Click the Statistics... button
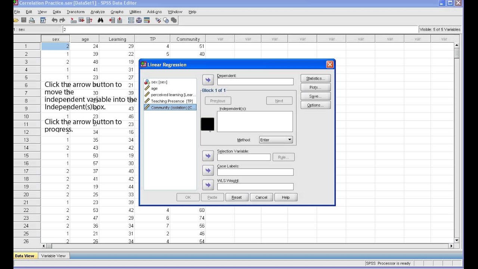 [316, 78]
